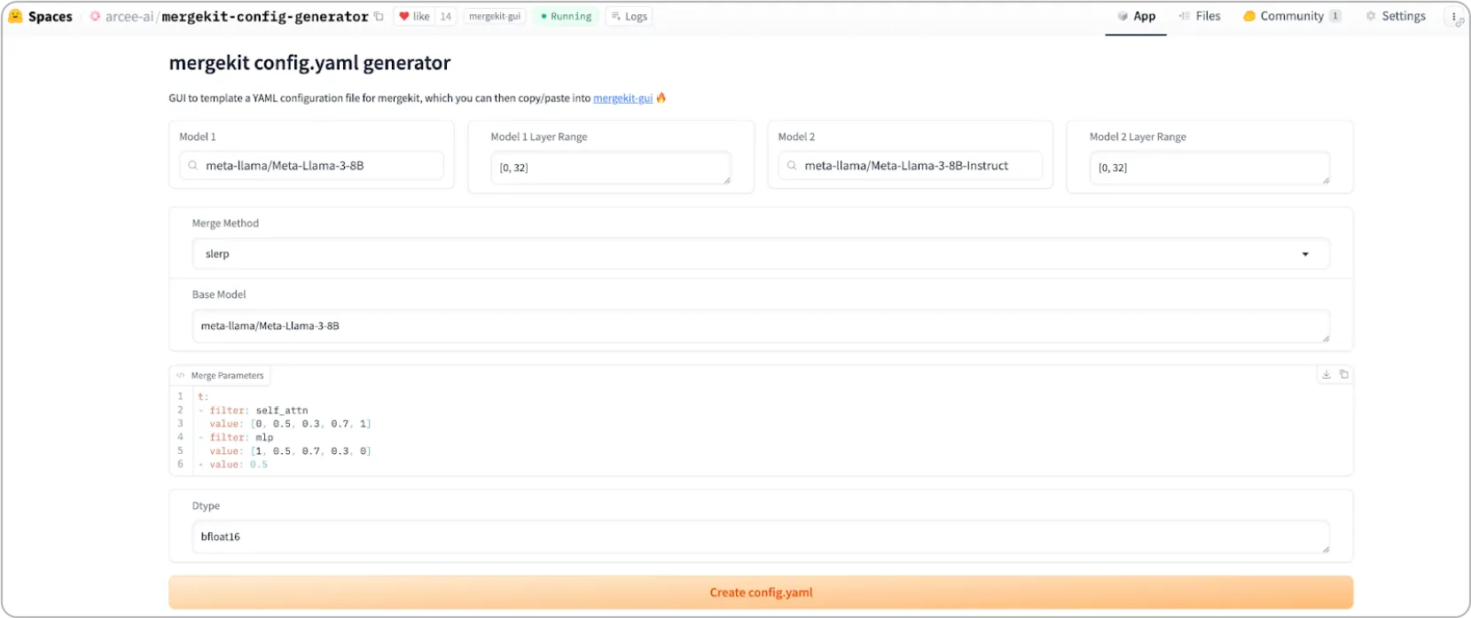1471x618 pixels.
Task: Click the mergekit-config-generator space name
Action: [x=264, y=17]
